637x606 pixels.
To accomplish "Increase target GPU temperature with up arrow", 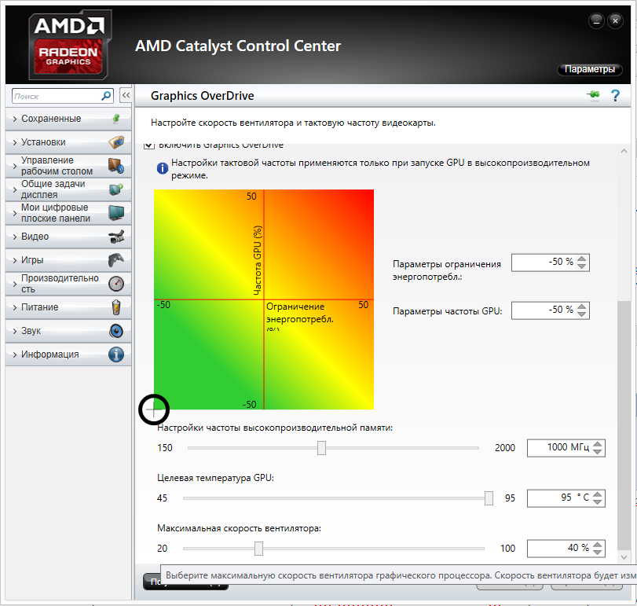I will pos(598,494).
